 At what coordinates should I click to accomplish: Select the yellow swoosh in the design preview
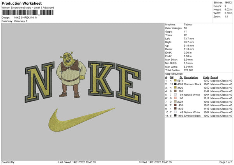(x=82, y=120)
